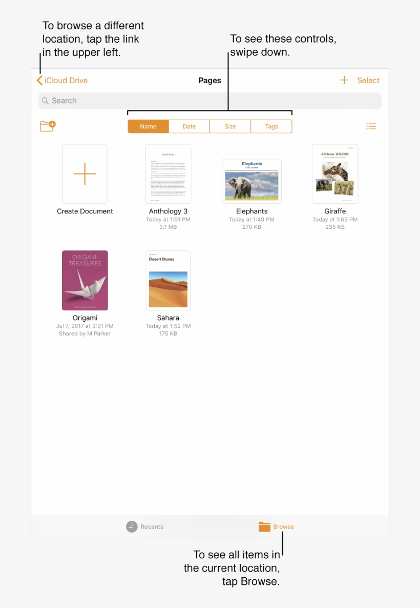Open the Origami shared document thumbnail
420x608 pixels.
(x=85, y=280)
